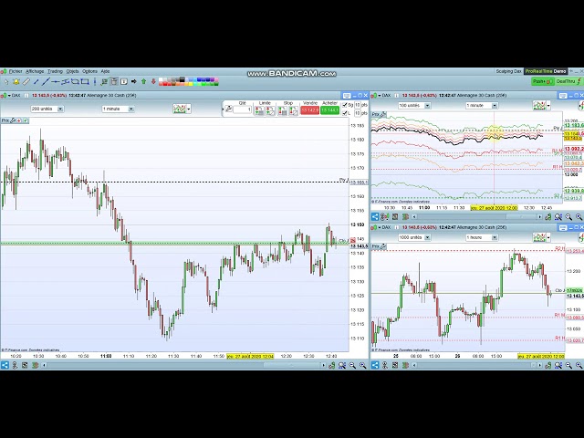584x438 pixels.
Task: Expand 1 minute dropdown in top-right chart
Action: [495, 106]
